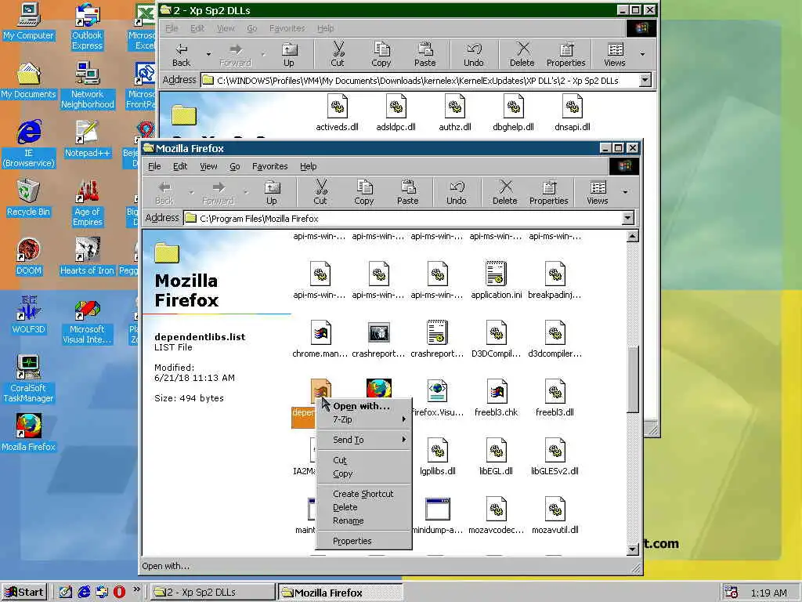The height and width of the screenshot is (602, 802).
Task: Choose Cut in the context menu
Action: [363, 460]
